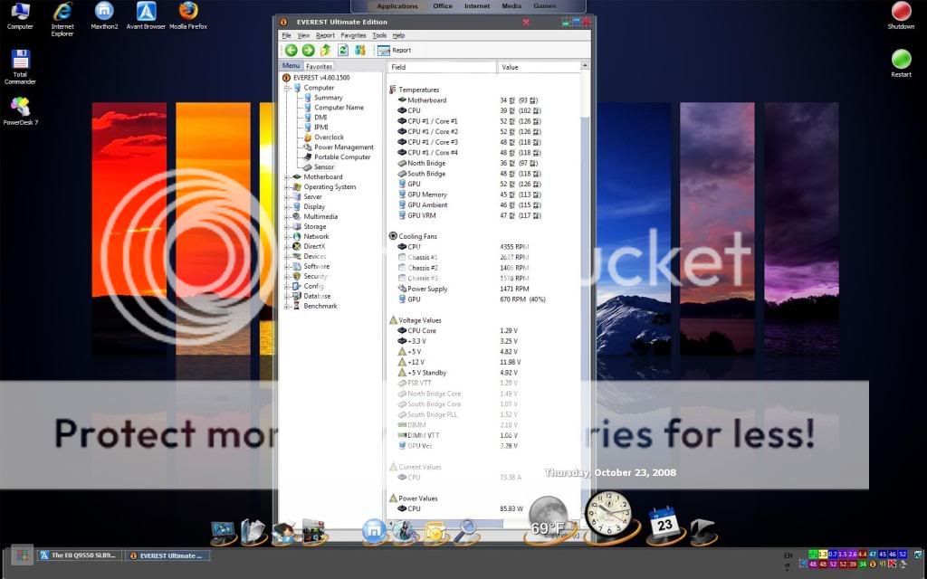Viewport: 927px width, 579px height.
Task: Click the Refresh icon in EVEREST toolbar
Action: (x=343, y=51)
